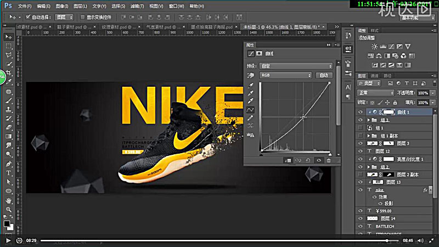Select the Horizontal Type tool

[x=9, y=173]
